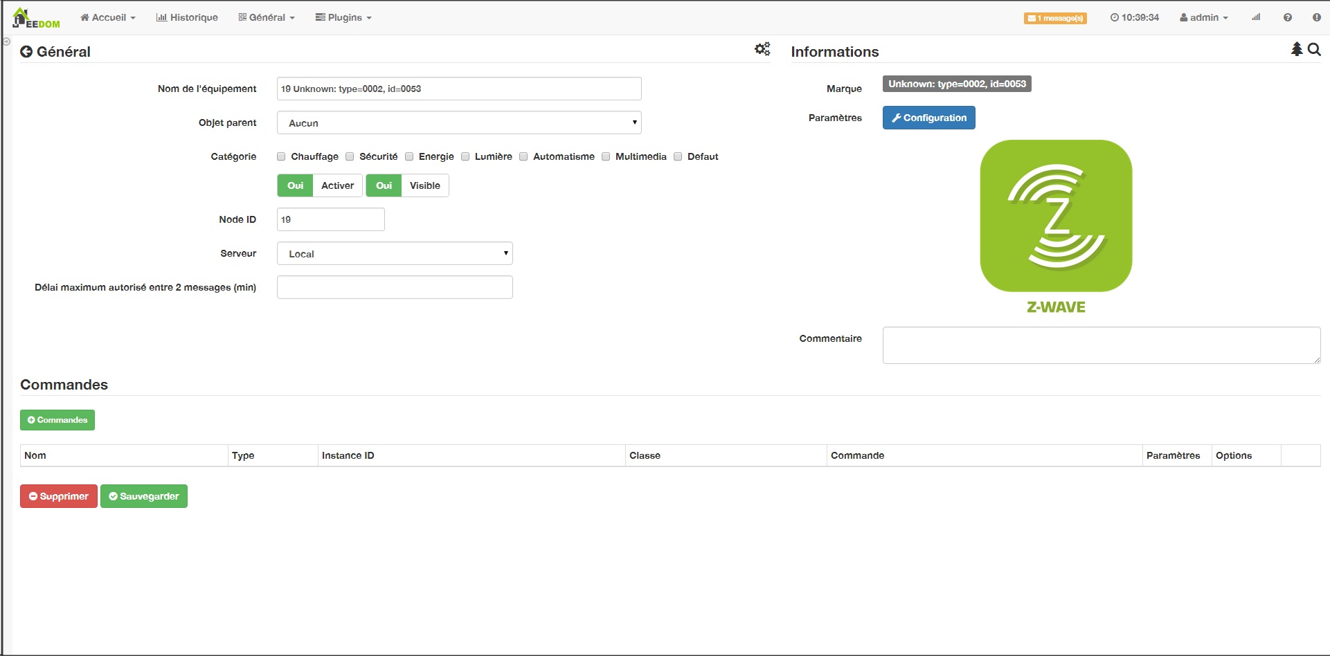1330x656 pixels.
Task: Check the Chauffage category checkbox
Action: tap(281, 156)
